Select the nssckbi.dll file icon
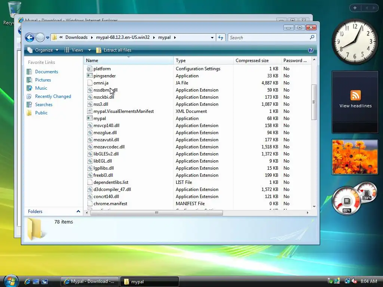Image resolution: width=383 pixels, height=287 pixels. (x=90, y=97)
